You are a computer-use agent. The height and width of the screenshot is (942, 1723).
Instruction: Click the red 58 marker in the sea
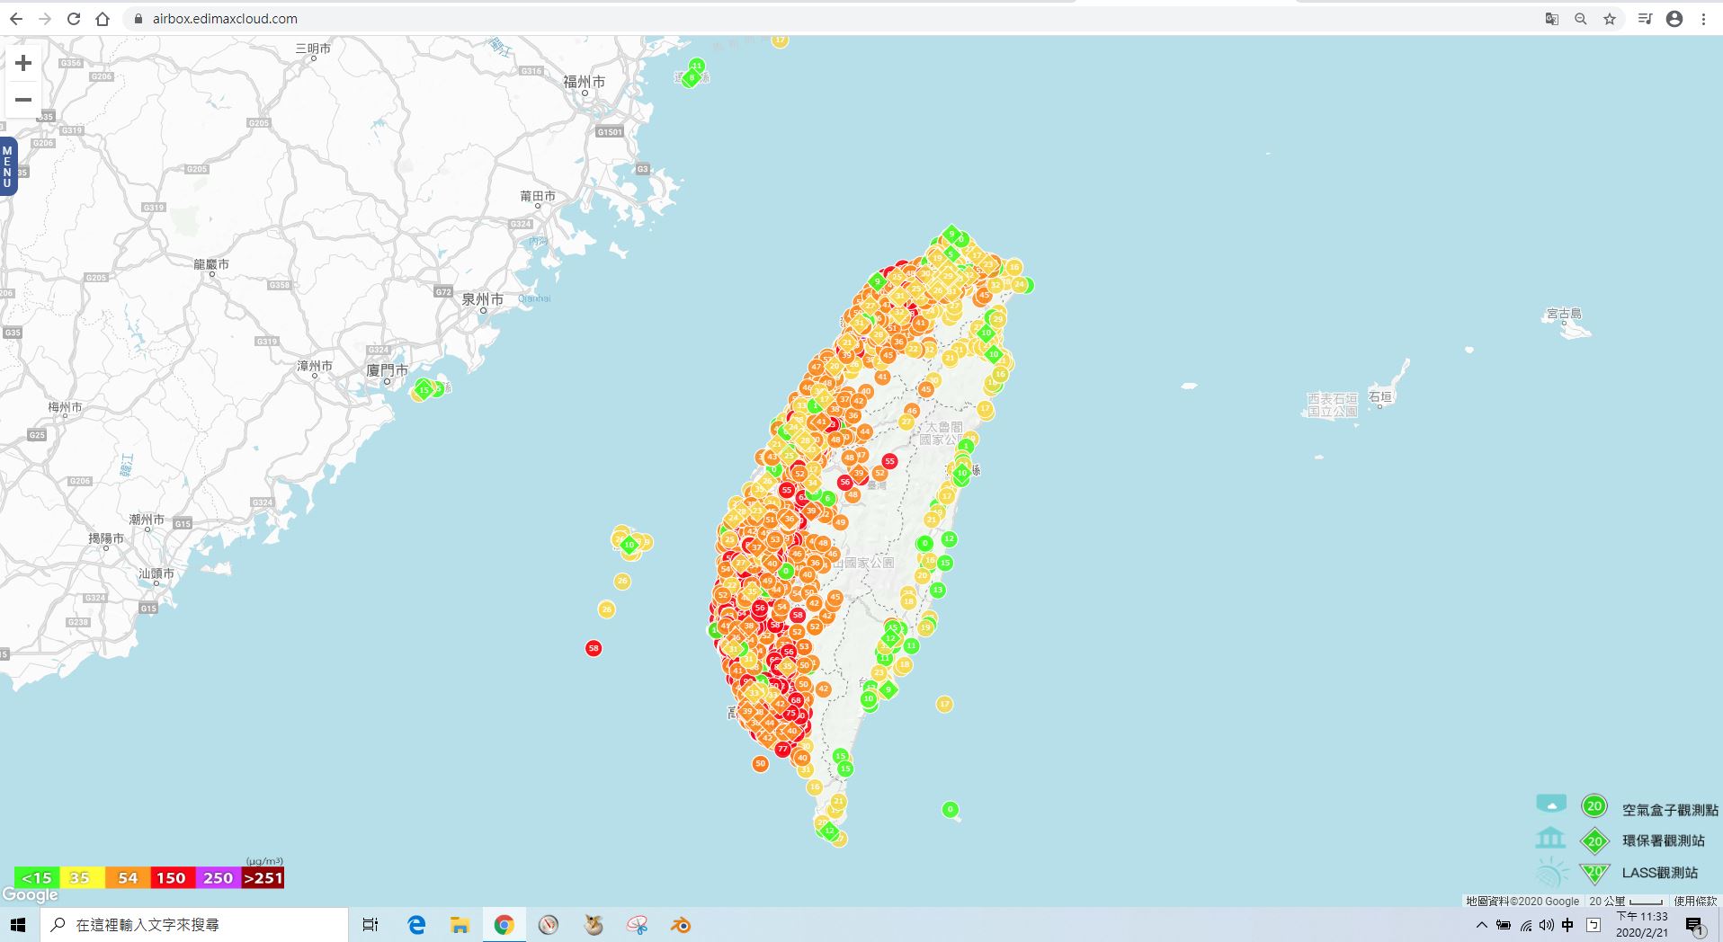(593, 648)
